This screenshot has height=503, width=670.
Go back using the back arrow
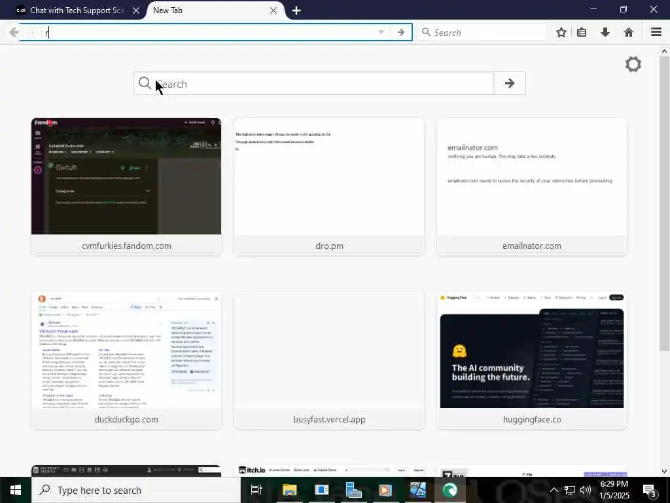tap(14, 32)
